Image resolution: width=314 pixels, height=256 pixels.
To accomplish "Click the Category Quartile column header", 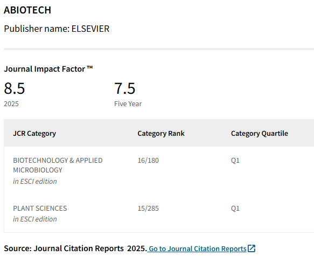I will 260,134.
